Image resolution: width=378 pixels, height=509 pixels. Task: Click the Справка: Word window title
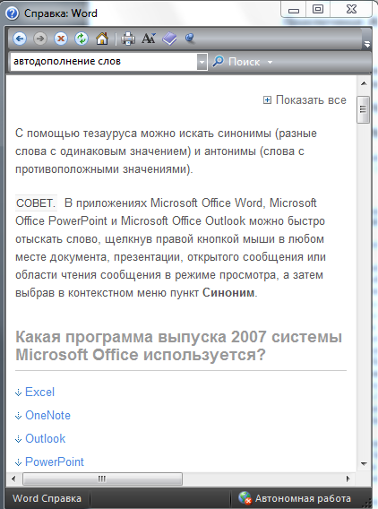click(x=61, y=13)
